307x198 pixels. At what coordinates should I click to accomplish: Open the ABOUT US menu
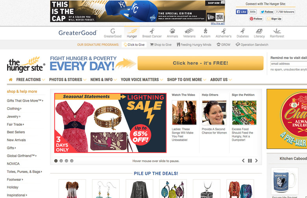(x=221, y=79)
